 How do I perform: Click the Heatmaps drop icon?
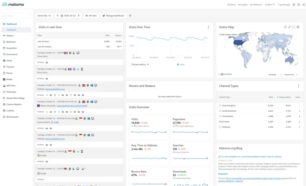click(x=4, y=92)
